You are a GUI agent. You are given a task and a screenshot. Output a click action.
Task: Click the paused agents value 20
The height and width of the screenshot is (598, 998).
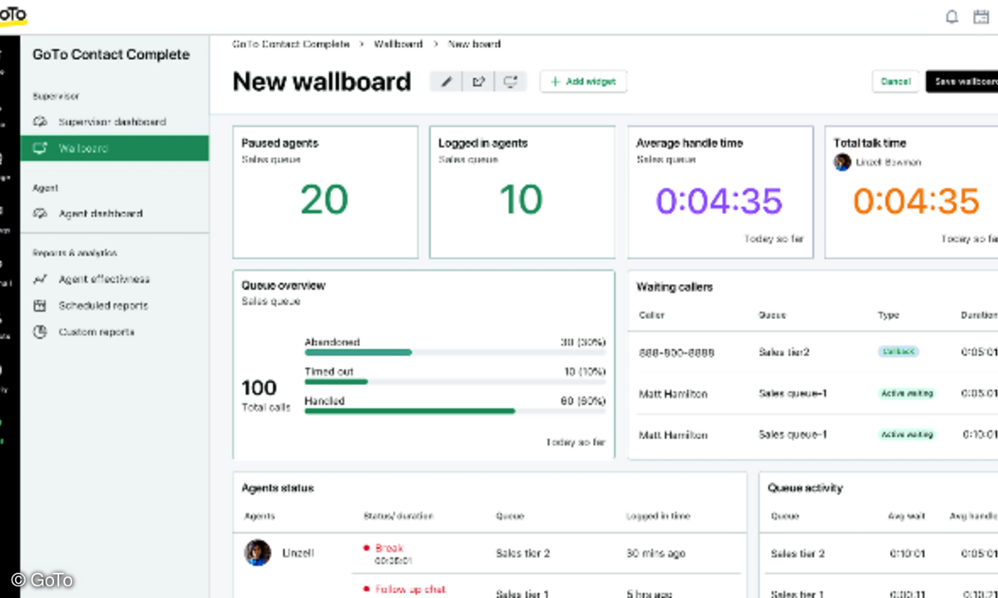pyautogui.click(x=325, y=200)
